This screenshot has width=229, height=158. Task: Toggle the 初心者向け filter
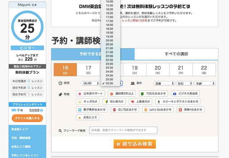[114, 102]
